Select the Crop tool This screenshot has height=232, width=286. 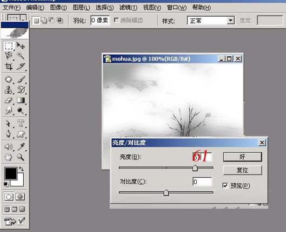pos(9,66)
